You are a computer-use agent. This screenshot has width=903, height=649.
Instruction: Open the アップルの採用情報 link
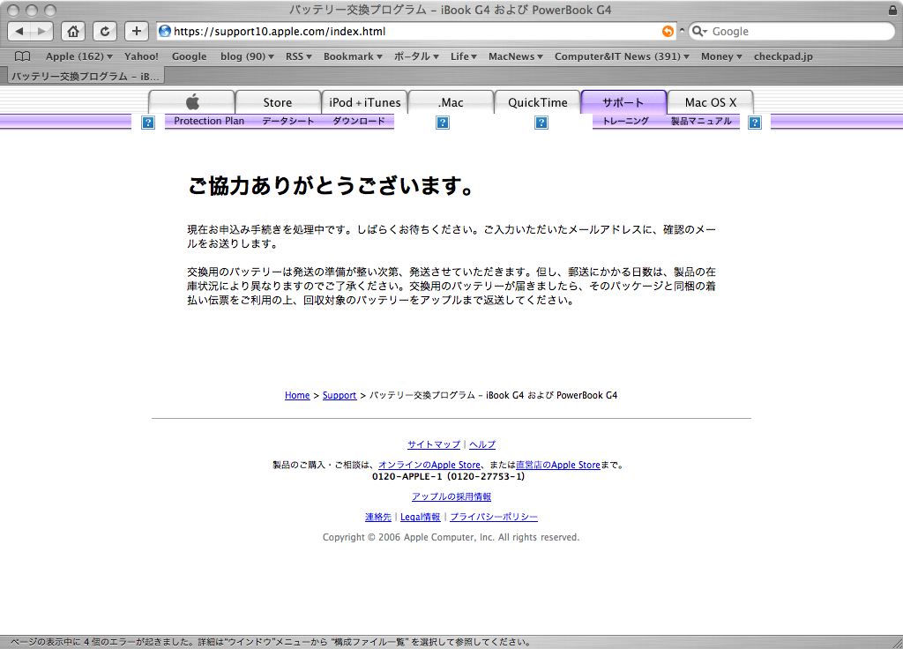click(451, 496)
